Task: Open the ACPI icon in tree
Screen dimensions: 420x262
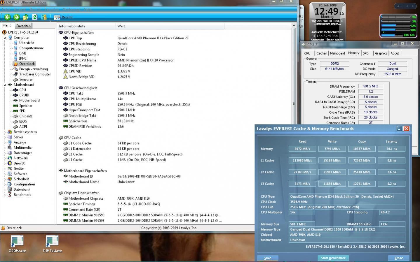Action: pos(15,127)
